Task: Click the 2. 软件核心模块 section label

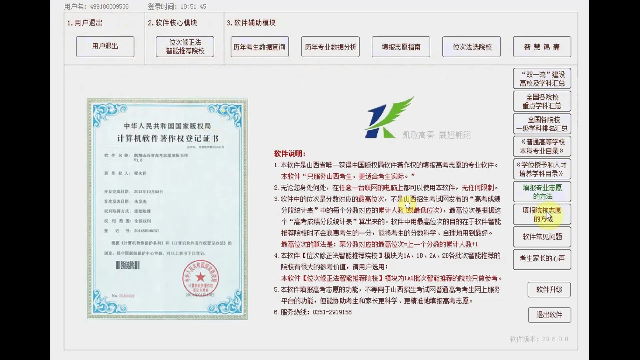Action: pyautogui.click(x=172, y=23)
